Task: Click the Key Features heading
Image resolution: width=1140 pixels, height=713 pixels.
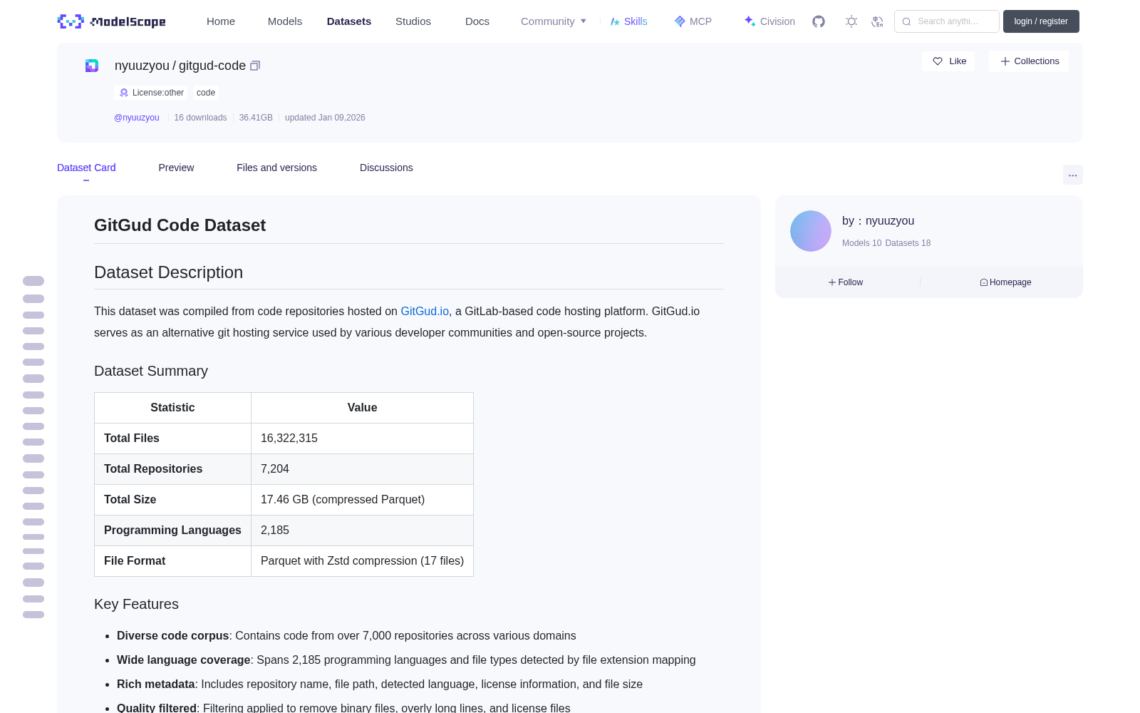Action: [x=136, y=604]
